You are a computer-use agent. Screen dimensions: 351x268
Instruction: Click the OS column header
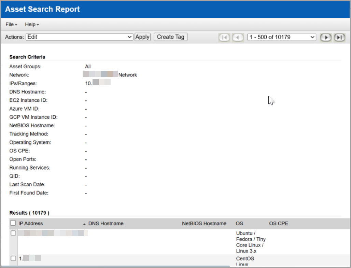(239, 223)
